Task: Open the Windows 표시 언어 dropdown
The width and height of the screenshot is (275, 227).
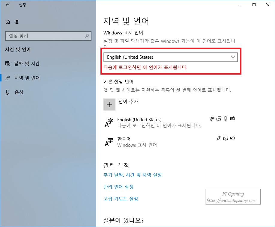Action: coord(170,57)
